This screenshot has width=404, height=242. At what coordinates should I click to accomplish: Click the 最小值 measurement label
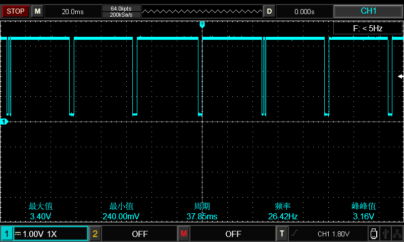pyautogui.click(x=121, y=206)
